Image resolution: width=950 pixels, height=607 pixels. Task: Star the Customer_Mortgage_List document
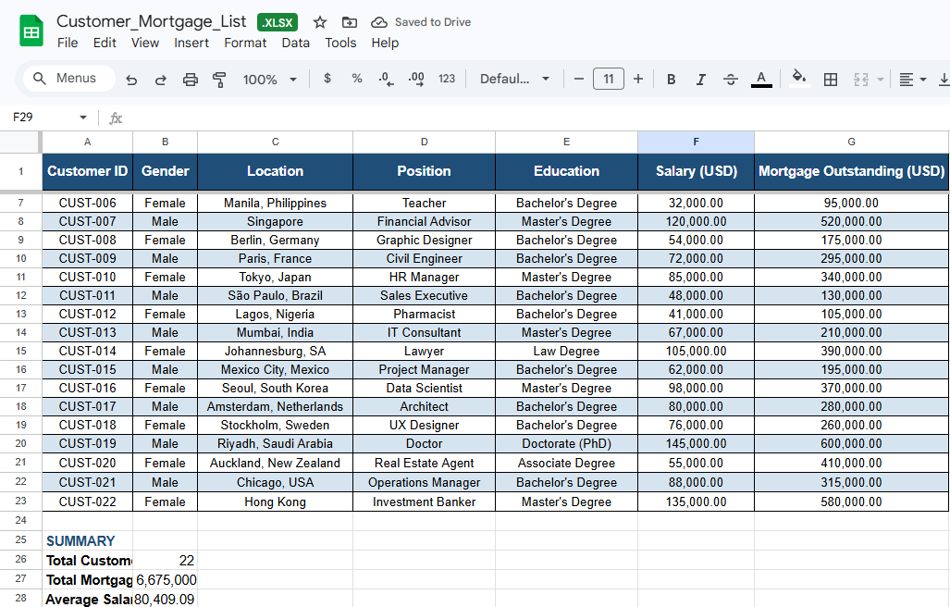pyautogui.click(x=320, y=22)
